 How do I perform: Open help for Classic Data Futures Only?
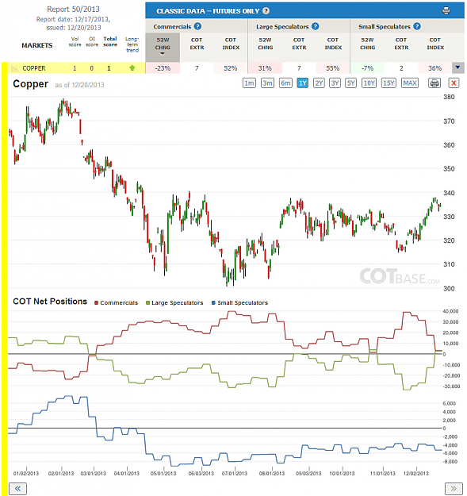[x=266, y=11]
